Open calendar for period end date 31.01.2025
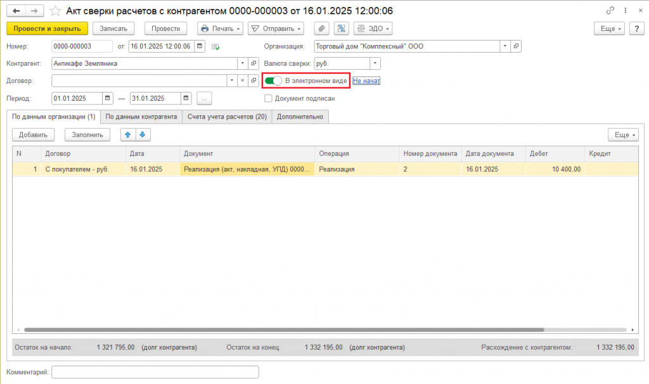649x384 pixels. (x=186, y=98)
